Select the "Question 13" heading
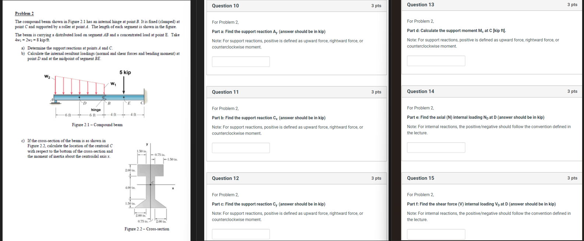The height and width of the screenshot is (241, 584). [x=420, y=5]
